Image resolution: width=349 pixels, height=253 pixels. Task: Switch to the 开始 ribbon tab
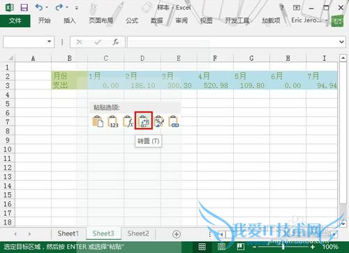tap(44, 21)
